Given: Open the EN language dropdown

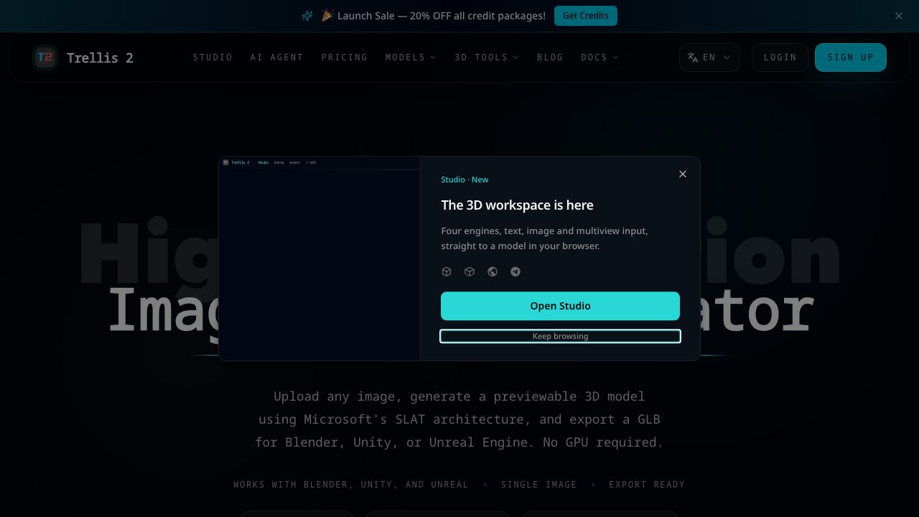Looking at the screenshot, I should (x=709, y=57).
